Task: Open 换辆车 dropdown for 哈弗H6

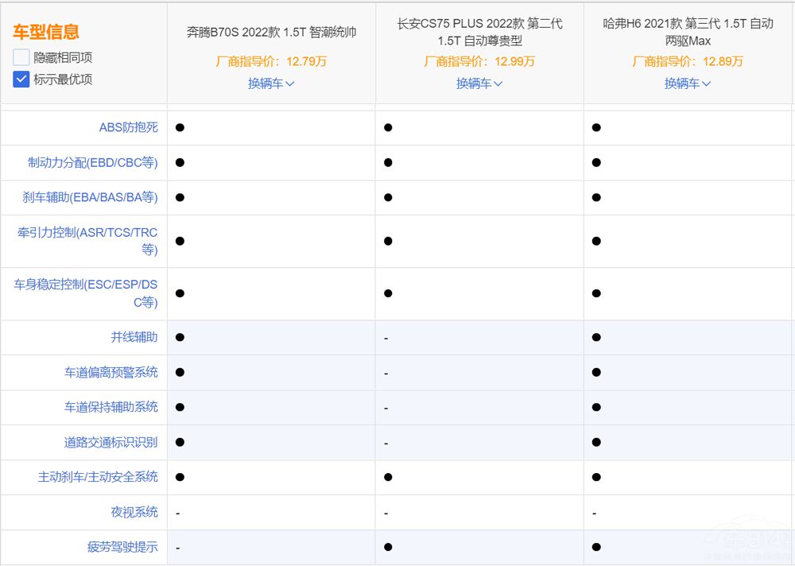Action: pyautogui.click(x=688, y=83)
